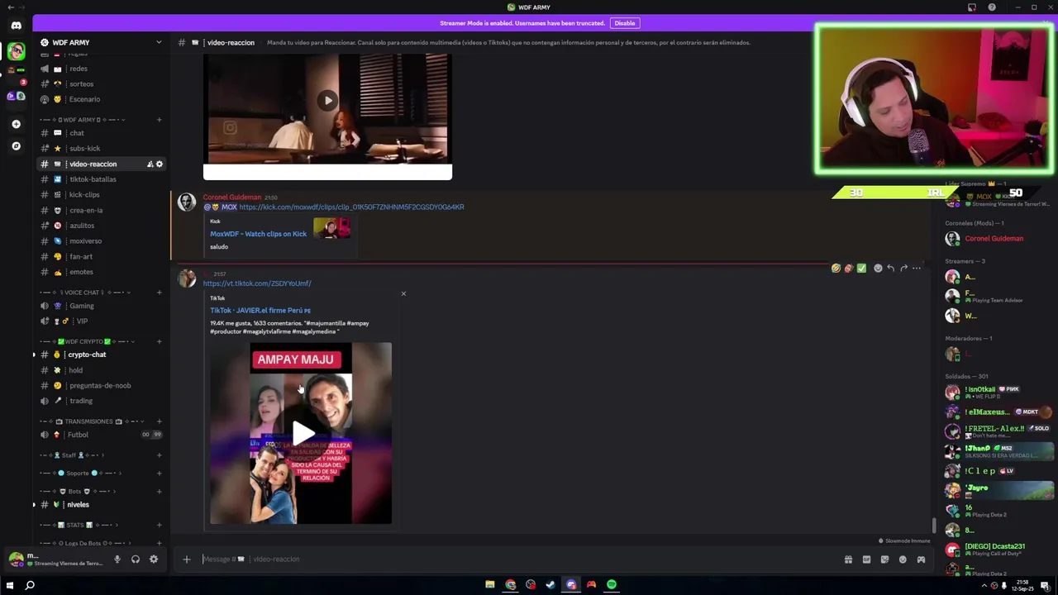Open video-reaccion channel settings gear
1058x595 pixels.
click(x=160, y=164)
